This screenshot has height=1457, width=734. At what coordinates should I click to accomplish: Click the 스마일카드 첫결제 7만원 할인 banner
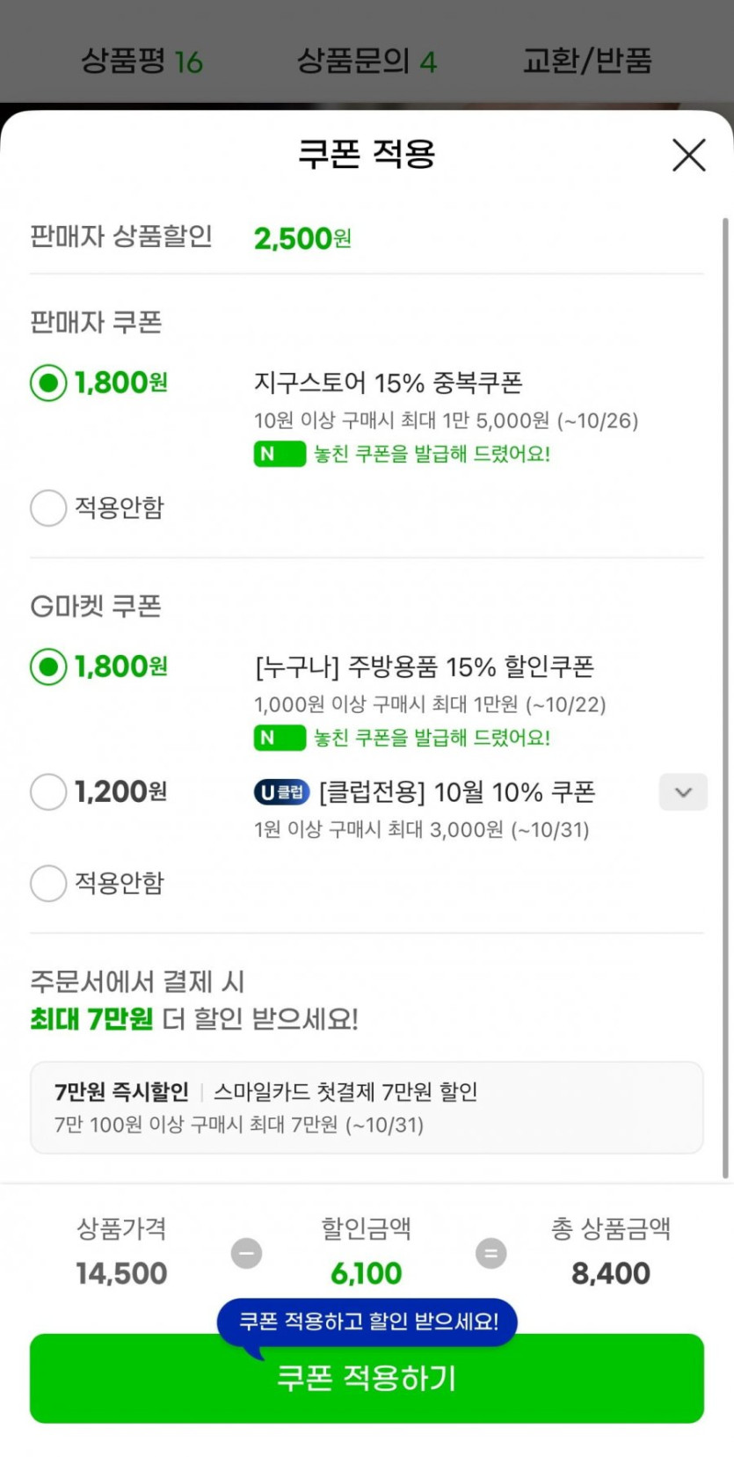pos(367,1107)
